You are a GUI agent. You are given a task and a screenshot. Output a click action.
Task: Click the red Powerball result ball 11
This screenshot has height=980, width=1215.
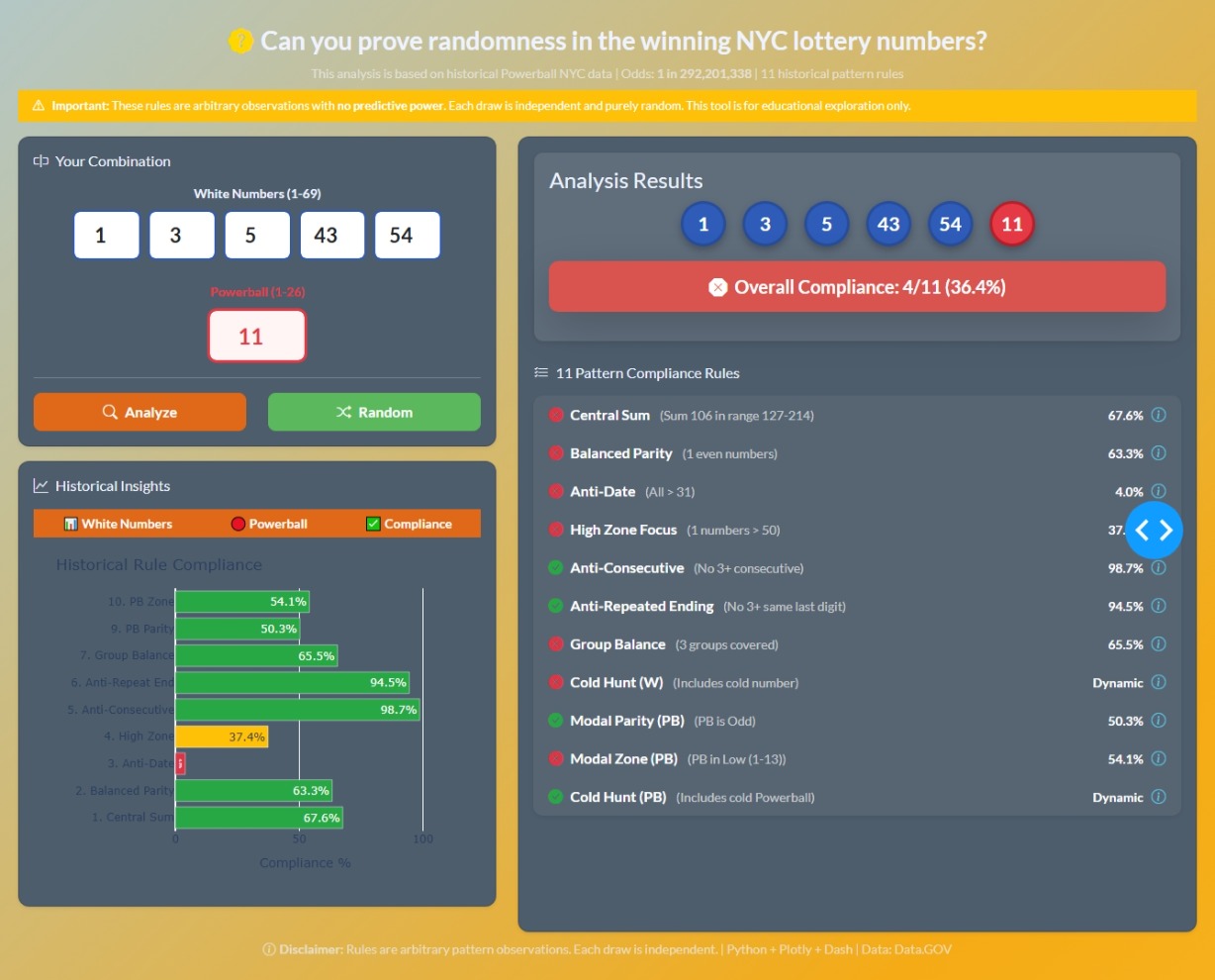pyautogui.click(x=1012, y=225)
